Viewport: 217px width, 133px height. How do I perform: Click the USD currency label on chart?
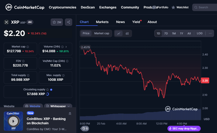pos(207,119)
